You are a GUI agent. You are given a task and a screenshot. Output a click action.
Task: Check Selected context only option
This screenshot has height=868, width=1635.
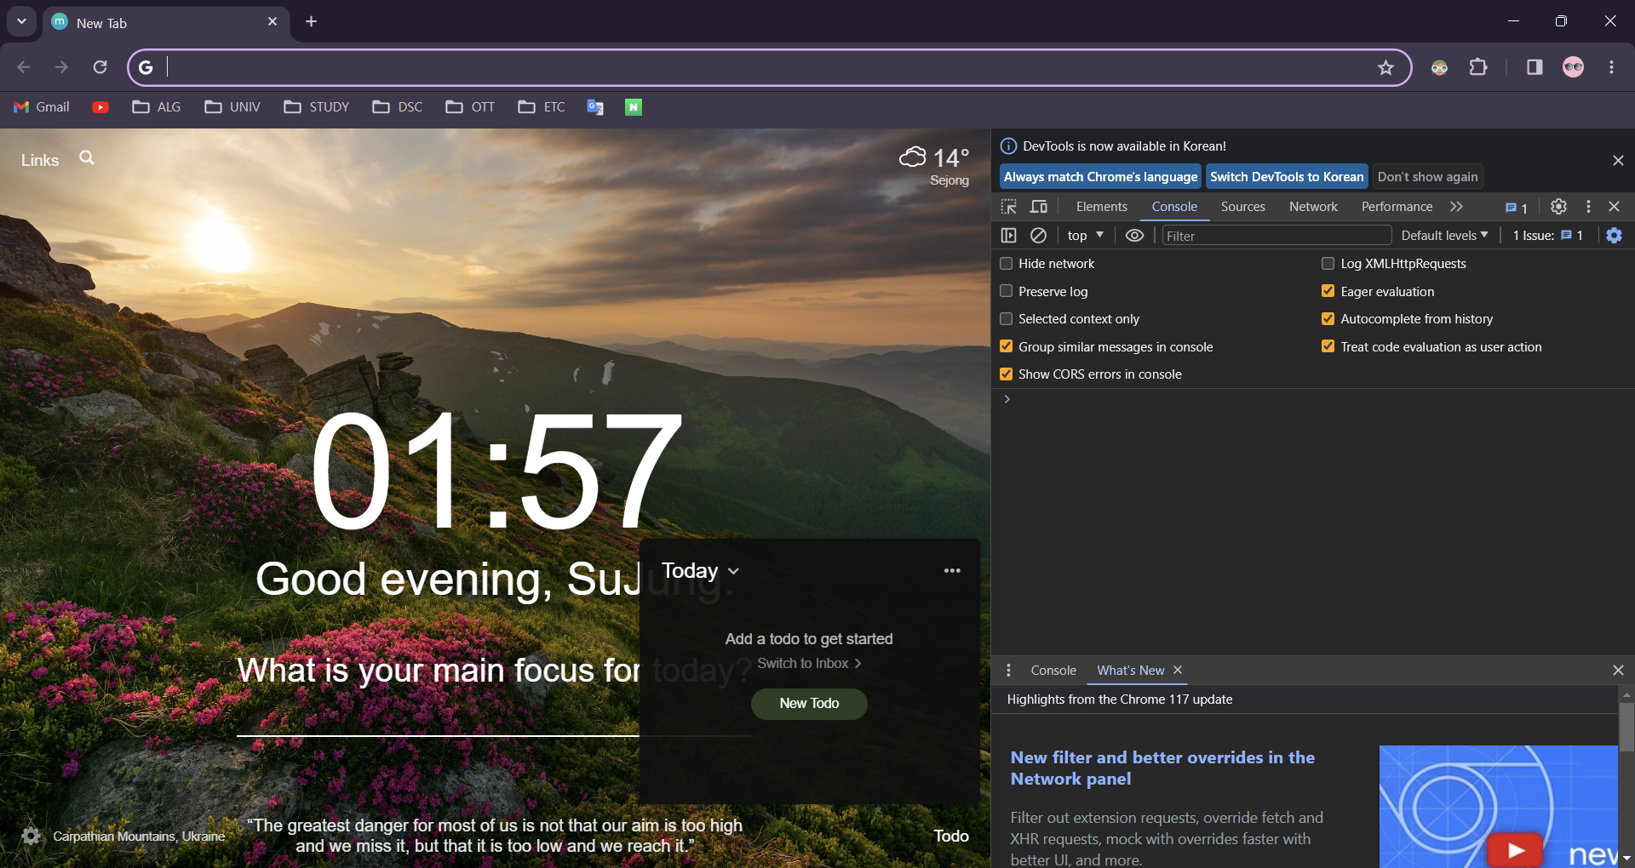pyautogui.click(x=1006, y=319)
